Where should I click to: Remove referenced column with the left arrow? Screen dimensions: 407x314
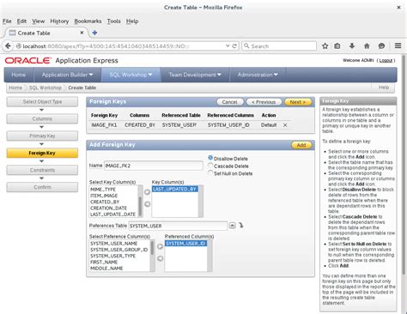pos(160,258)
